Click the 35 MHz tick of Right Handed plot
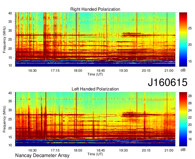 click(x=10, y=22)
